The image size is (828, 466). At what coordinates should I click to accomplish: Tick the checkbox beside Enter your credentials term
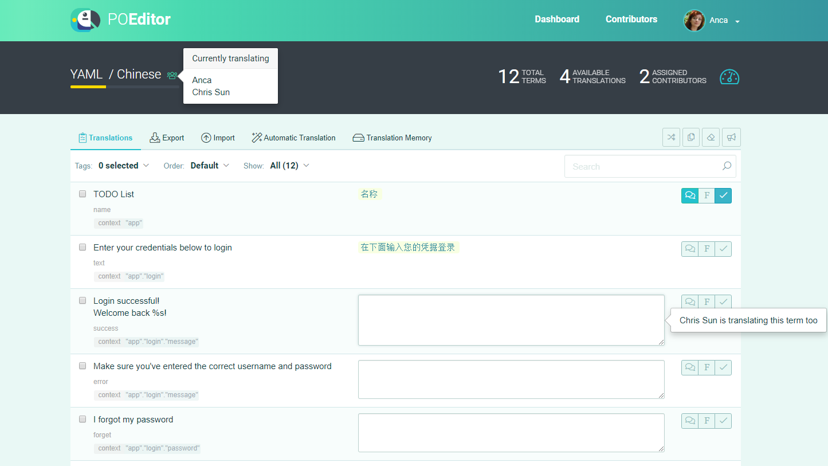82,247
